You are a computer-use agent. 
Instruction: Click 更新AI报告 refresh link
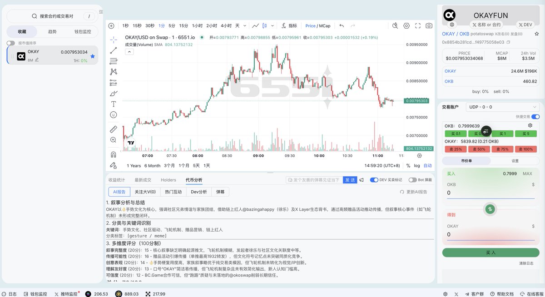(x=414, y=192)
